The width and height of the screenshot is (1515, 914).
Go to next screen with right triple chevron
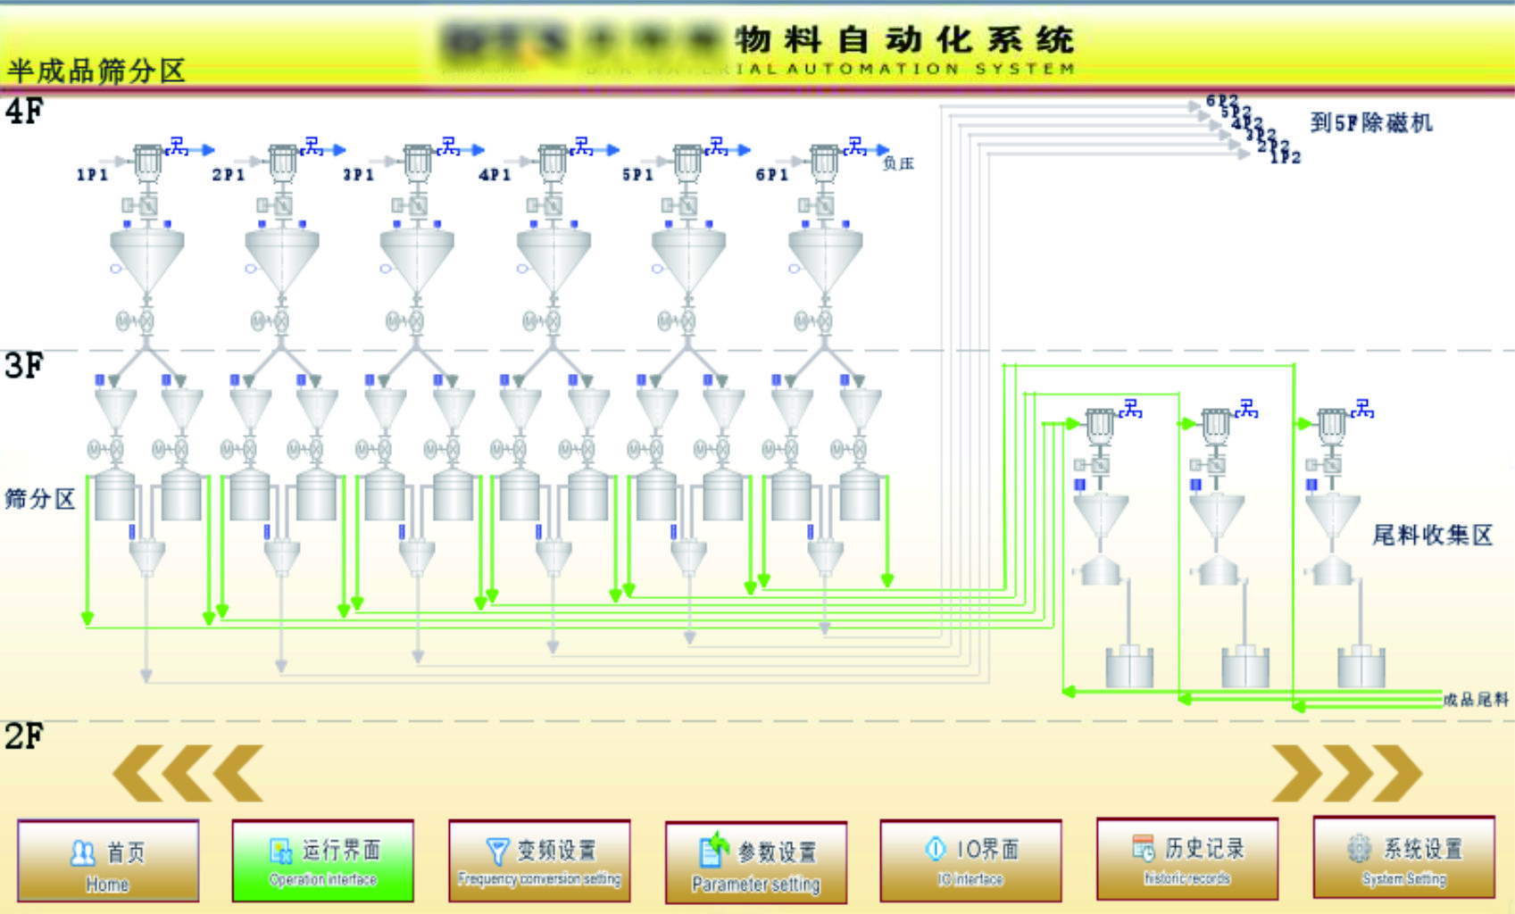[1346, 773]
